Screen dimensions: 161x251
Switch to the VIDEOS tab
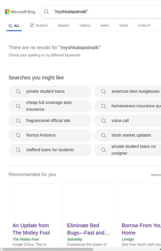[85, 26]
